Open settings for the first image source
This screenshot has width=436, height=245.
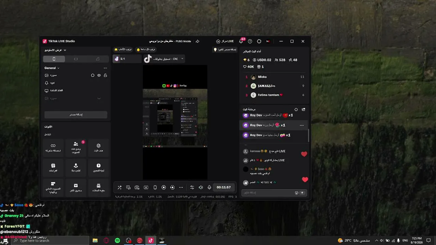pyautogui.click(x=93, y=75)
